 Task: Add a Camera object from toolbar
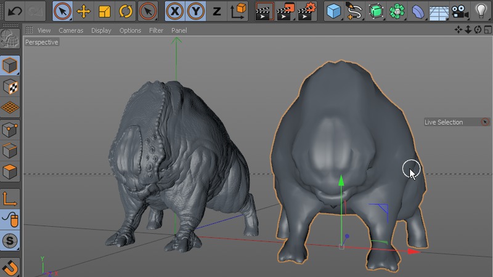[x=459, y=11]
